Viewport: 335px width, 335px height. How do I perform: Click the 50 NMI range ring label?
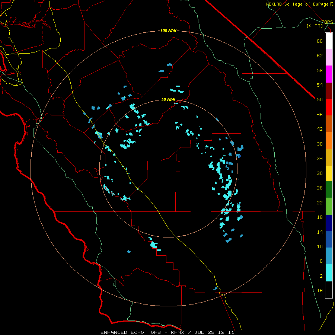(168, 99)
